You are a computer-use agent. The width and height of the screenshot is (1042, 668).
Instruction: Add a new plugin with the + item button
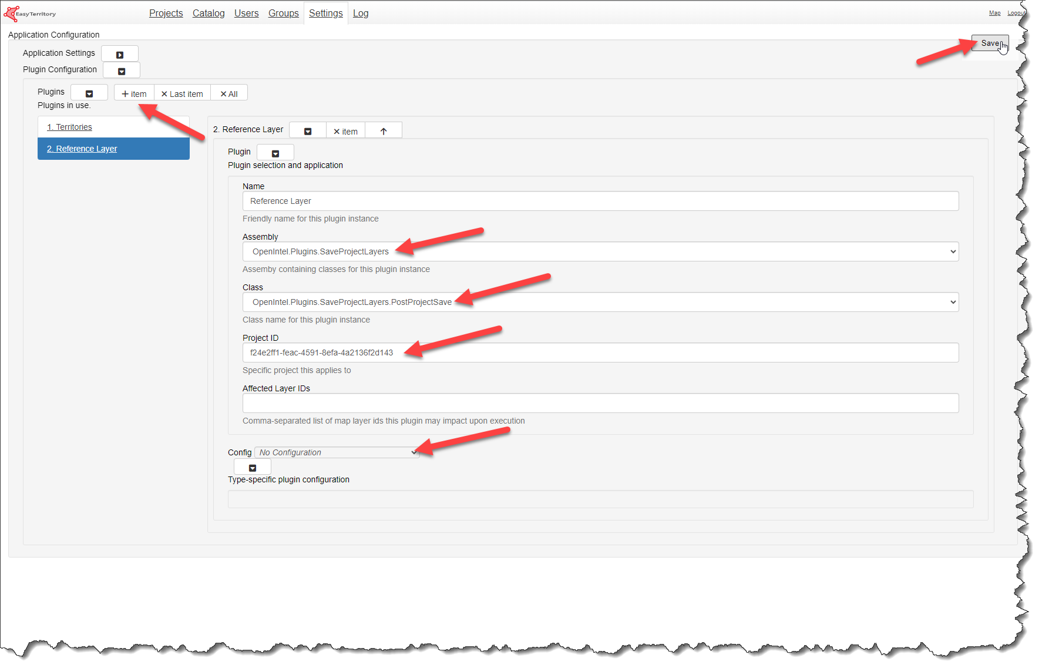pyautogui.click(x=133, y=93)
